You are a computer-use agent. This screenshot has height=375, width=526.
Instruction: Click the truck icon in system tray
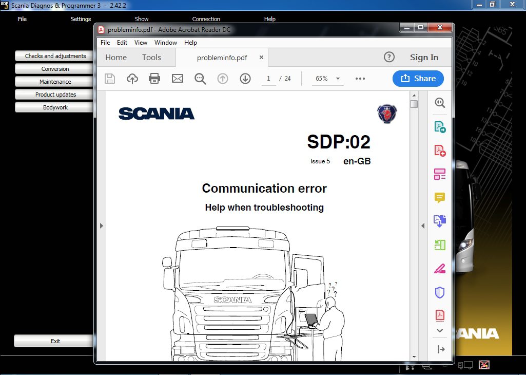[x=466, y=366]
